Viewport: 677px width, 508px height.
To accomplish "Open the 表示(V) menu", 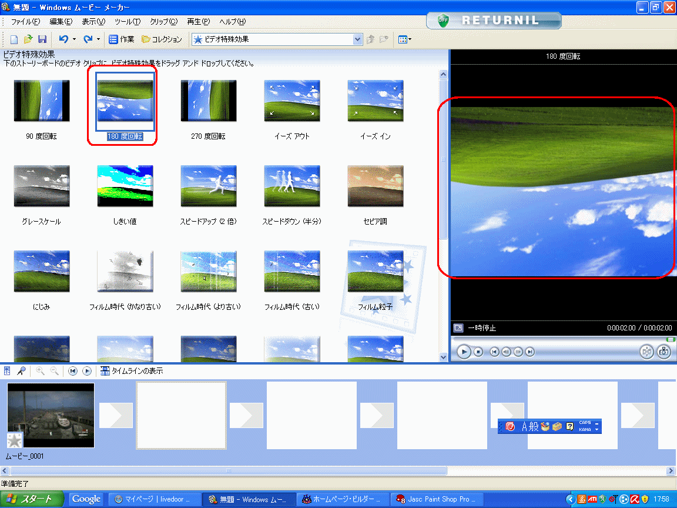I will tap(93, 22).
